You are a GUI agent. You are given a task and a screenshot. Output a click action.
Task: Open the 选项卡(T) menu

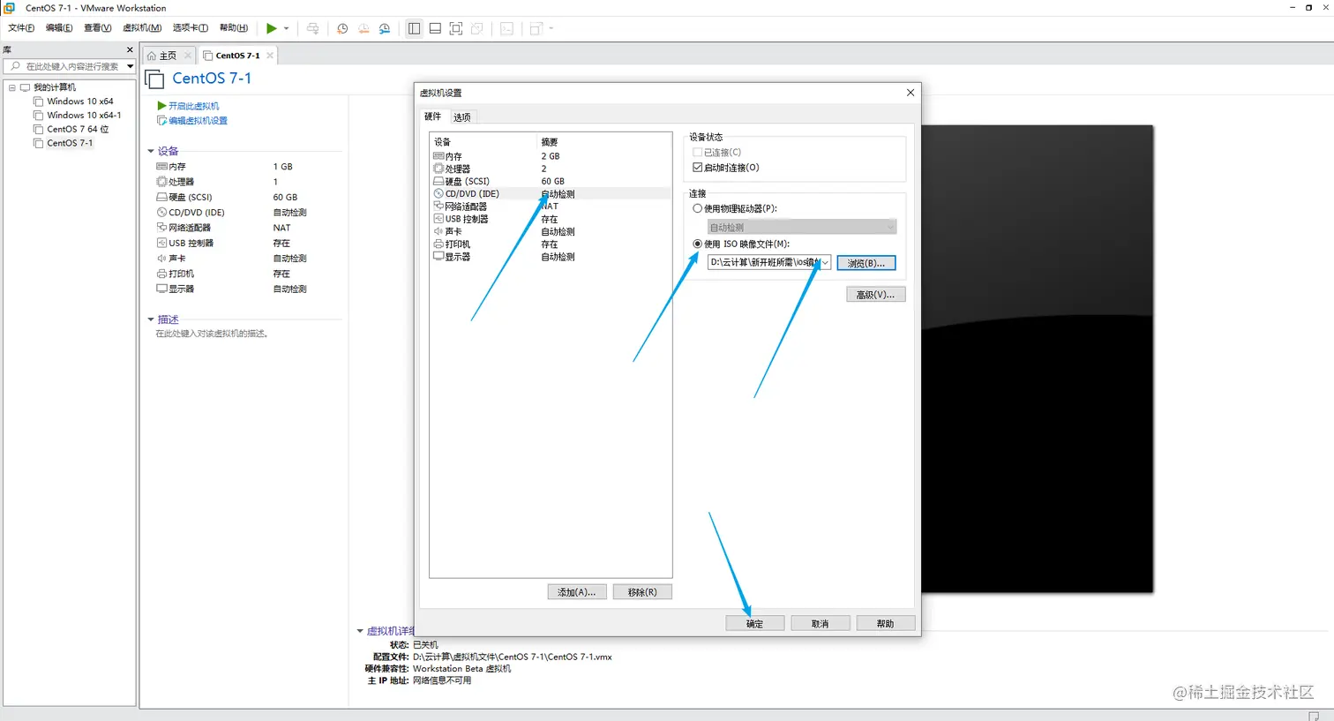point(191,28)
